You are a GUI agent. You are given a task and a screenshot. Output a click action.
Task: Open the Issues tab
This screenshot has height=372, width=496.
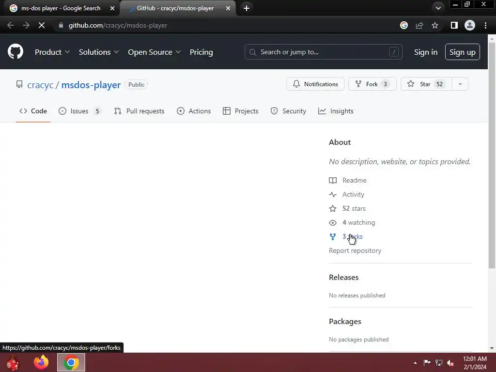(80, 111)
